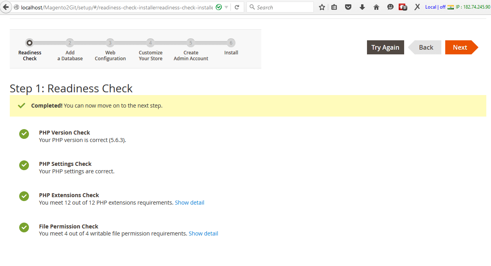Click the Readiness Check progress marker
Image resolution: width=491 pixels, height=266 pixels.
coord(29,43)
